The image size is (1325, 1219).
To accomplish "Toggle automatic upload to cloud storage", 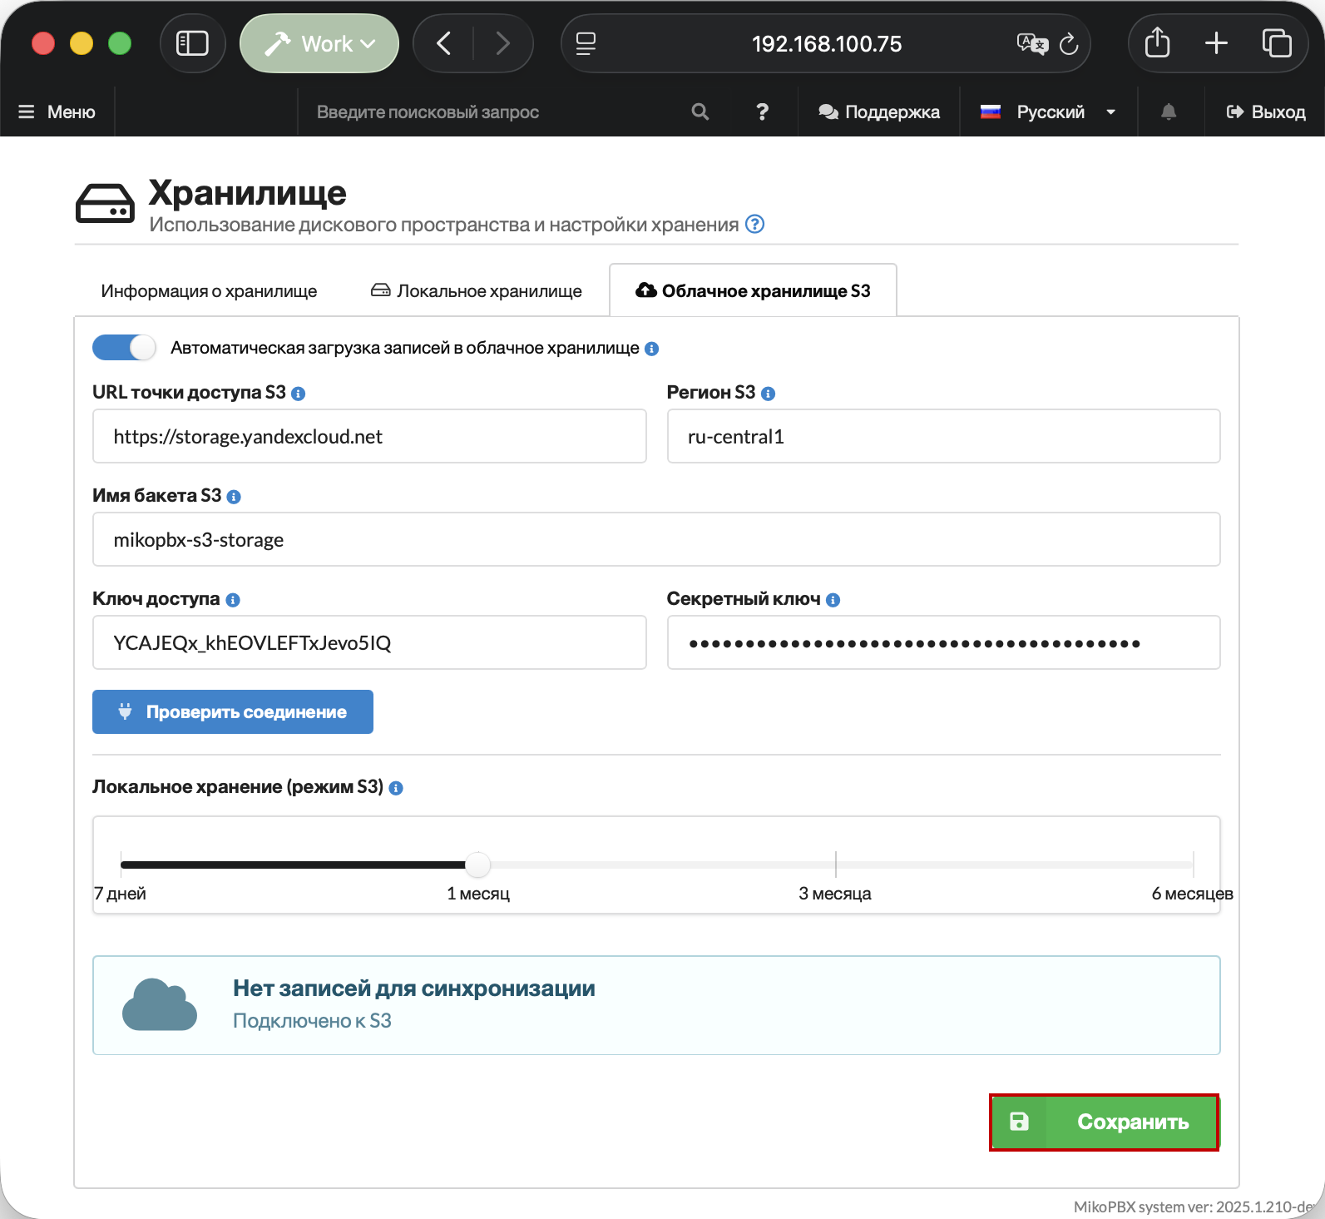I will [x=124, y=348].
